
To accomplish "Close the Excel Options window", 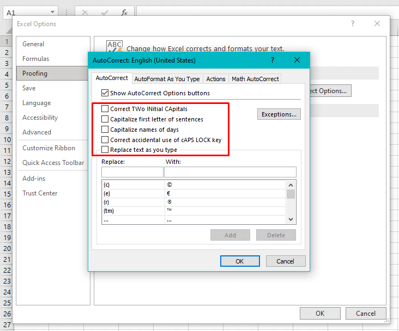I will pos(377,23).
